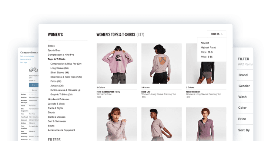Choose Price: $$-$ sort option
The height and width of the screenshot is (141, 271).
[x=207, y=52]
